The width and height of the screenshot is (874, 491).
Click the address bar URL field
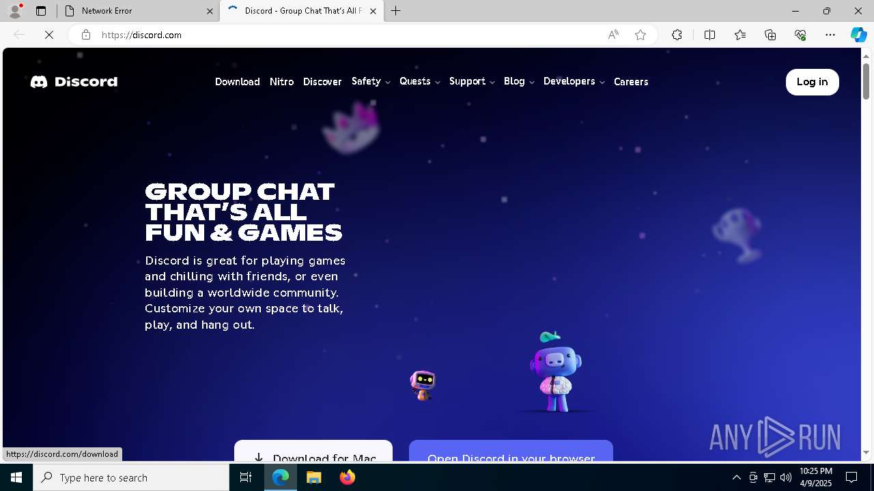point(348,35)
